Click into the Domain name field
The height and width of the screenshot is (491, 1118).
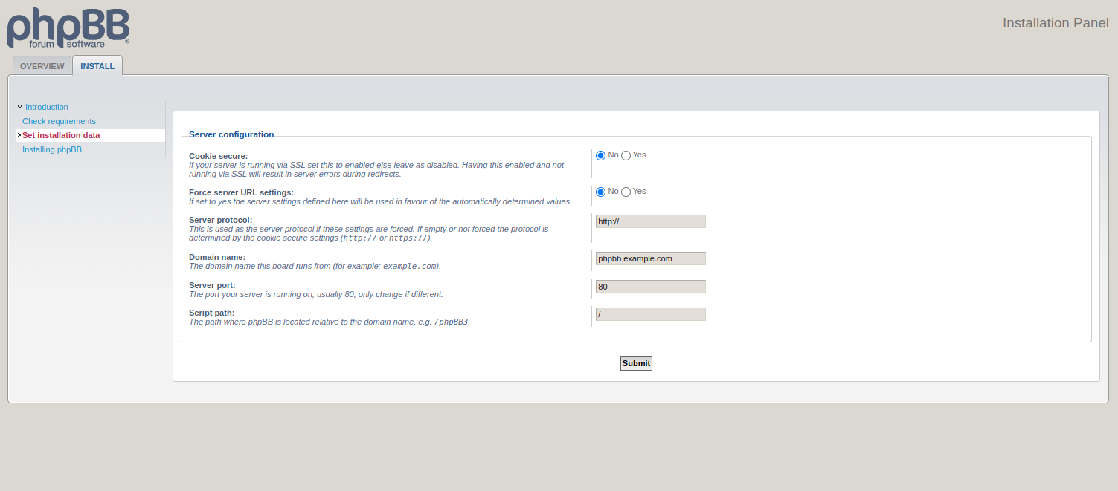650,258
